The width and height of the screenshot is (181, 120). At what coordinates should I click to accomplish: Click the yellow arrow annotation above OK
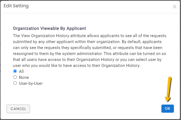[168, 89]
